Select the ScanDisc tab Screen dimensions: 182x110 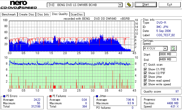[77, 14]
